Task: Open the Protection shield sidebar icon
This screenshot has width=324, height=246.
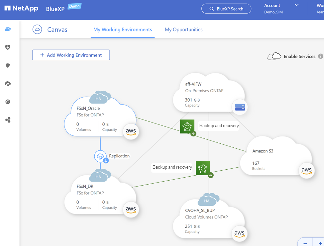Action: tap(8, 65)
